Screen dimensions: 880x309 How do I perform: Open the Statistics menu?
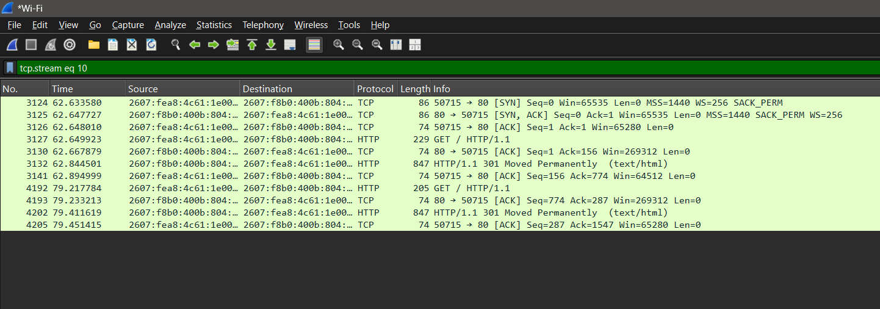(214, 25)
